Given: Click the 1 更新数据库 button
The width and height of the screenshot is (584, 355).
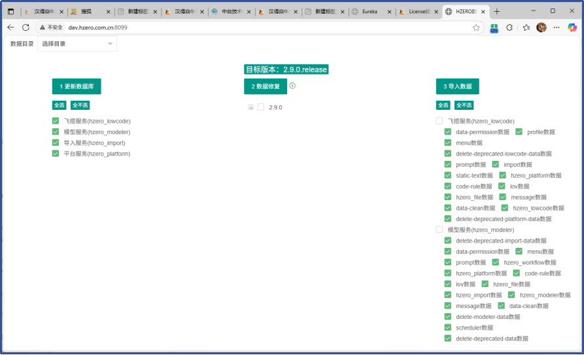Looking at the screenshot, I should [77, 86].
